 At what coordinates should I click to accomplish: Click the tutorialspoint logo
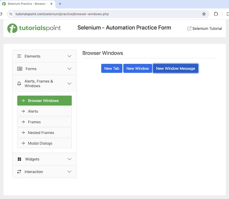click(34, 28)
